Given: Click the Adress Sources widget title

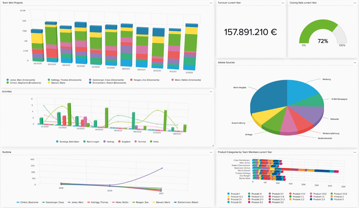Looking at the screenshot, I should point(226,63).
